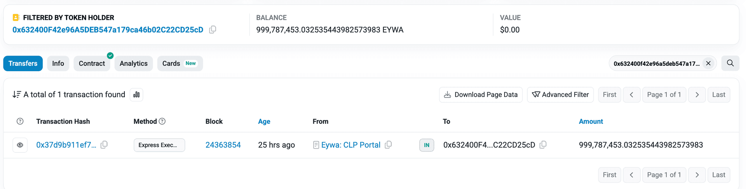Image resolution: width=746 pixels, height=189 pixels.
Task: Clear the address filter chip
Action: [708, 63]
